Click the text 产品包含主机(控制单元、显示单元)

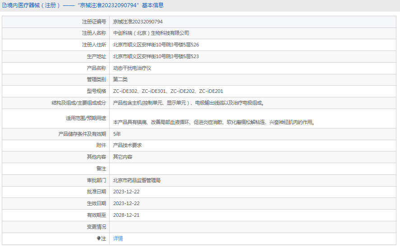click(151, 103)
